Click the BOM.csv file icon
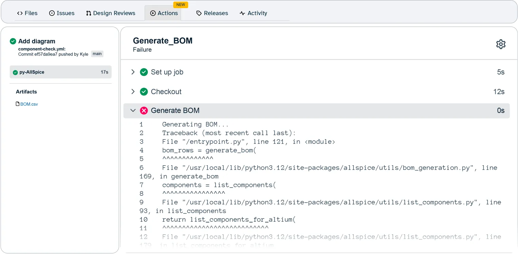This screenshot has width=518, height=254. [x=18, y=104]
